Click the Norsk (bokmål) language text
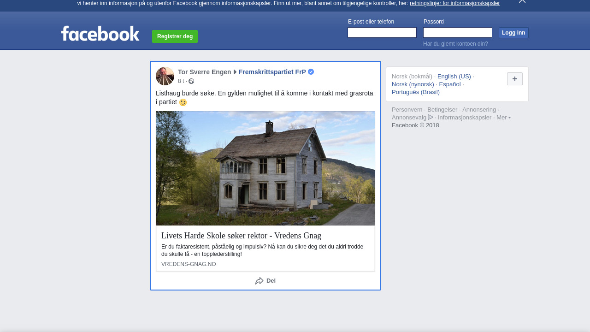The height and width of the screenshot is (332, 590). 412,77
